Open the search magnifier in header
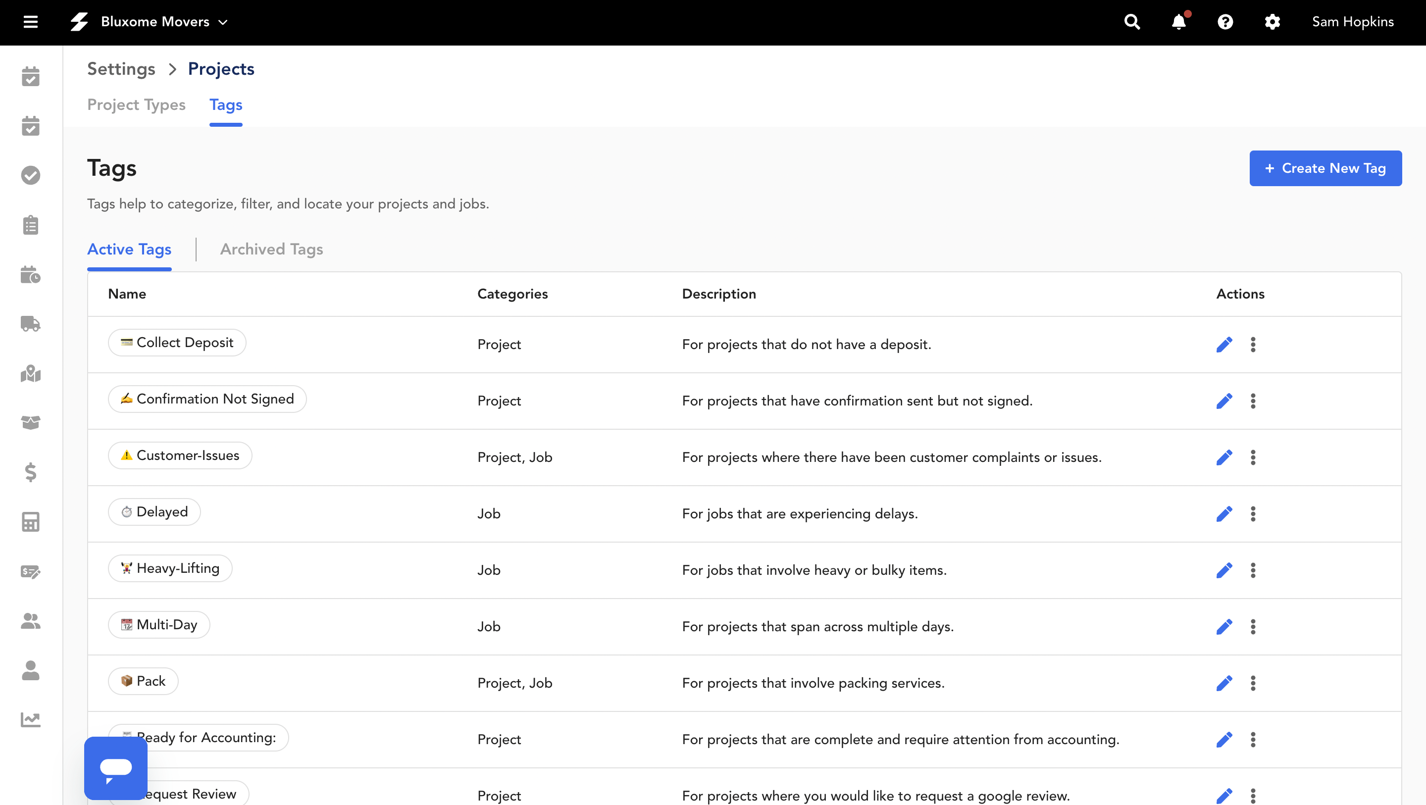 coord(1132,22)
